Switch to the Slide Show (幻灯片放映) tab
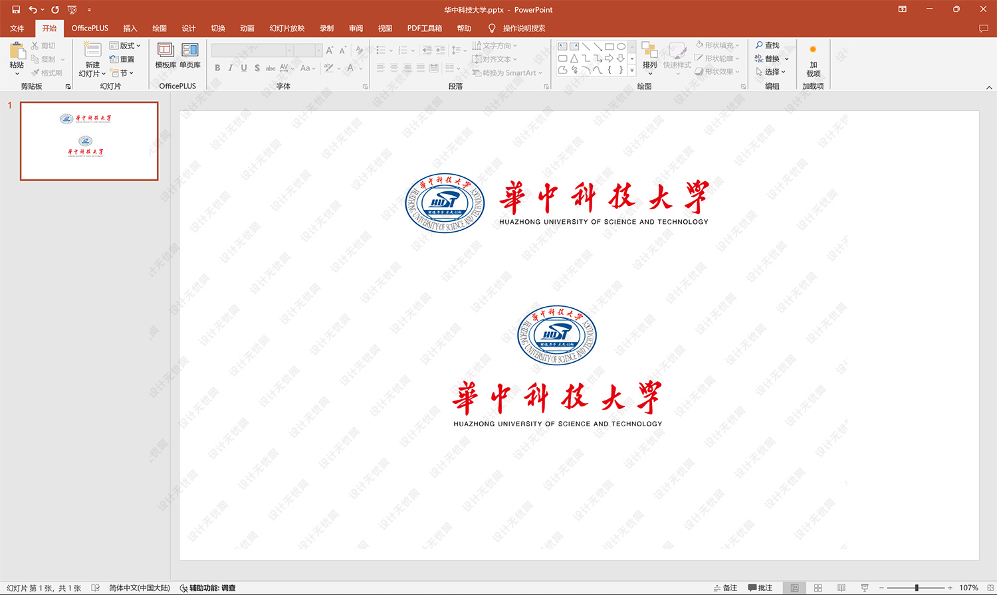The height and width of the screenshot is (595, 997). (287, 29)
